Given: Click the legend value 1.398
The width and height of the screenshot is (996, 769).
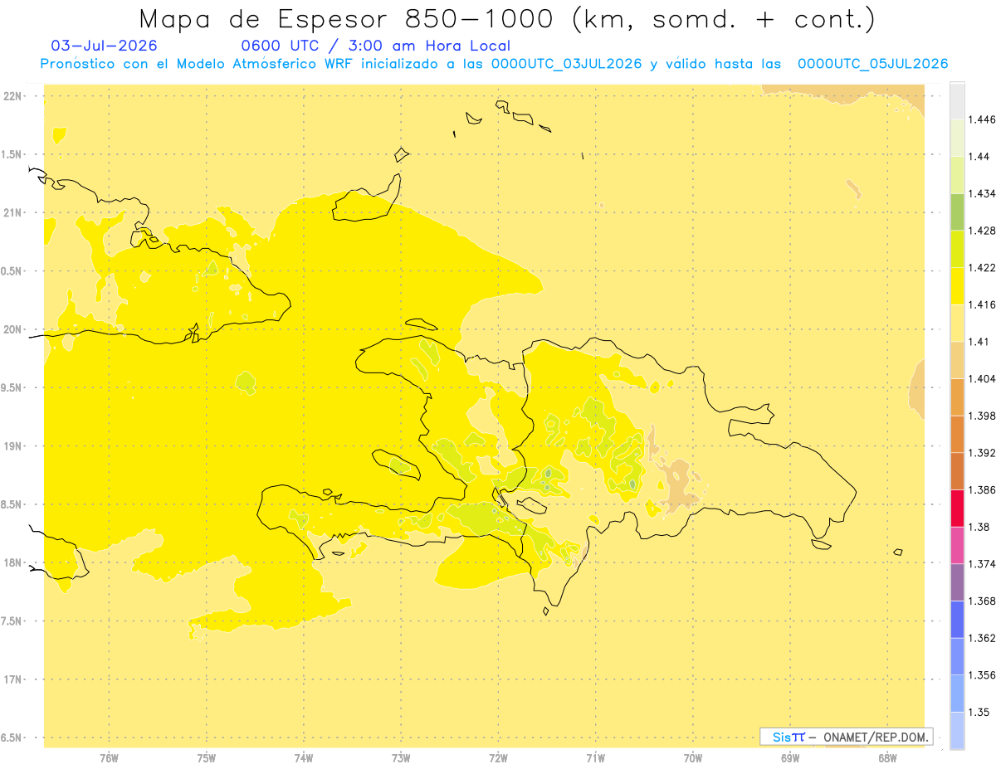Looking at the screenshot, I should (x=981, y=416).
